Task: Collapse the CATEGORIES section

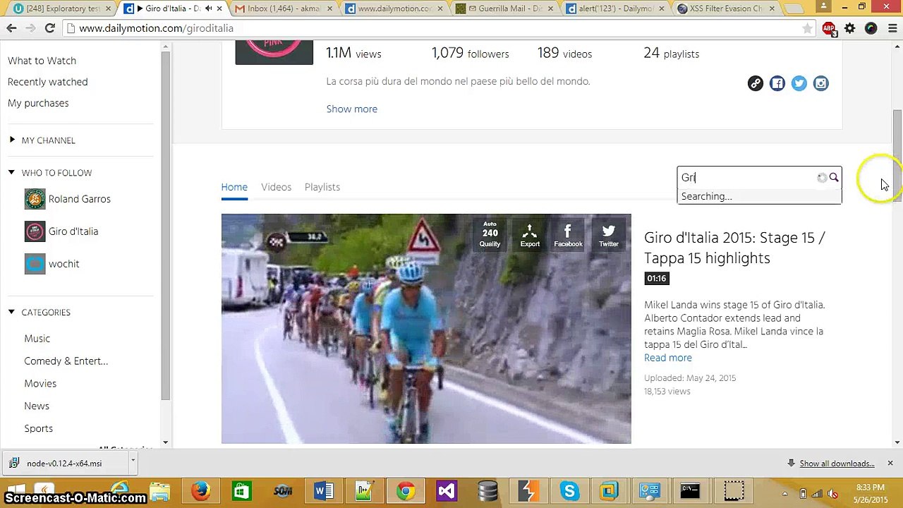Action: point(11,312)
